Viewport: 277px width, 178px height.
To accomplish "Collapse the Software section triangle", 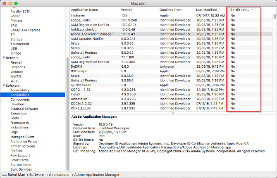I will coord(3,85).
